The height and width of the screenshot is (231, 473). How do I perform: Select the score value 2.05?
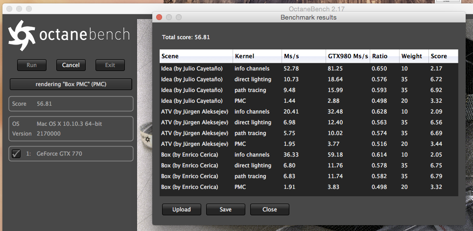click(x=436, y=155)
